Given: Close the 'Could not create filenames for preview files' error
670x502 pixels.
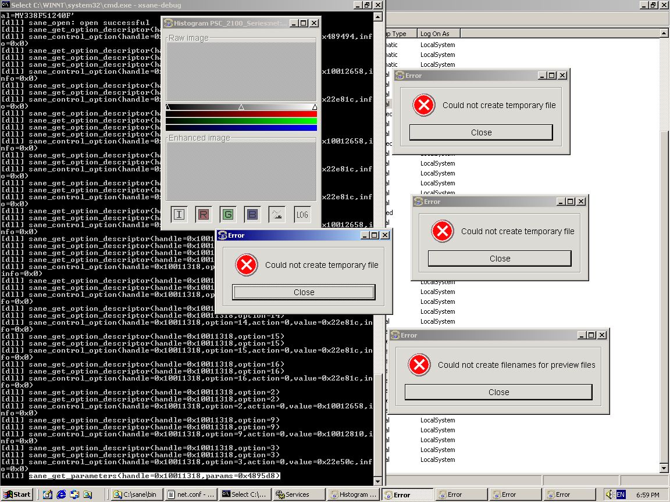Looking at the screenshot, I should (498, 392).
